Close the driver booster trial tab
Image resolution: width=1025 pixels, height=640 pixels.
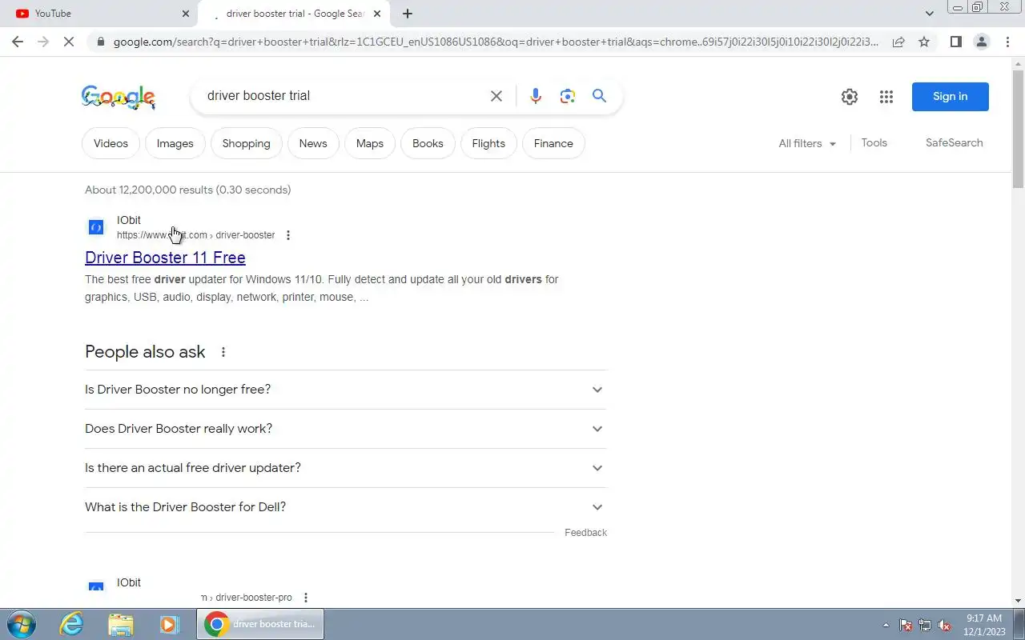pyautogui.click(x=377, y=14)
